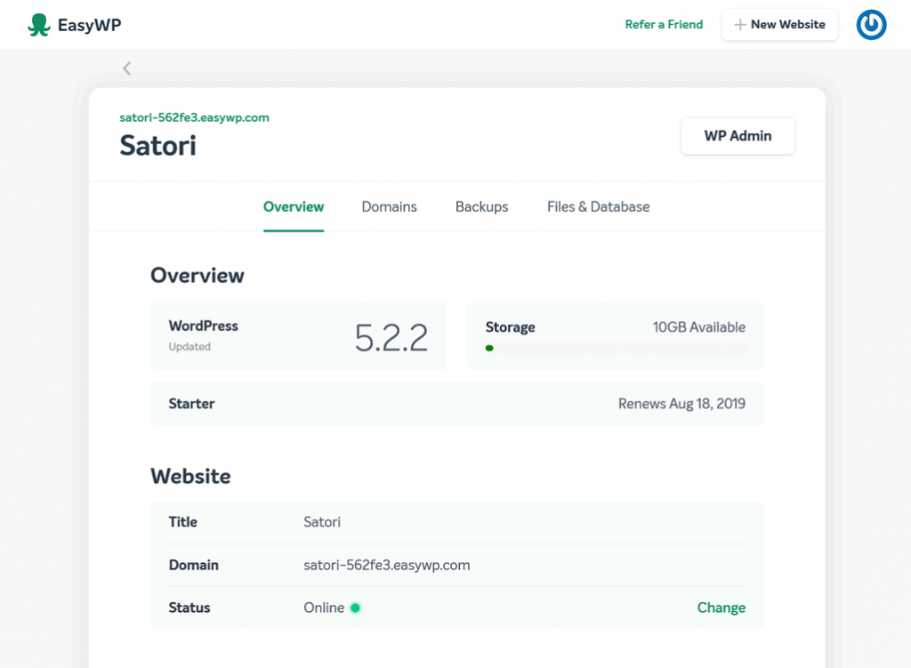Open the Files & Database tab
The width and height of the screenshot is (911, 668).
point(598,206)
